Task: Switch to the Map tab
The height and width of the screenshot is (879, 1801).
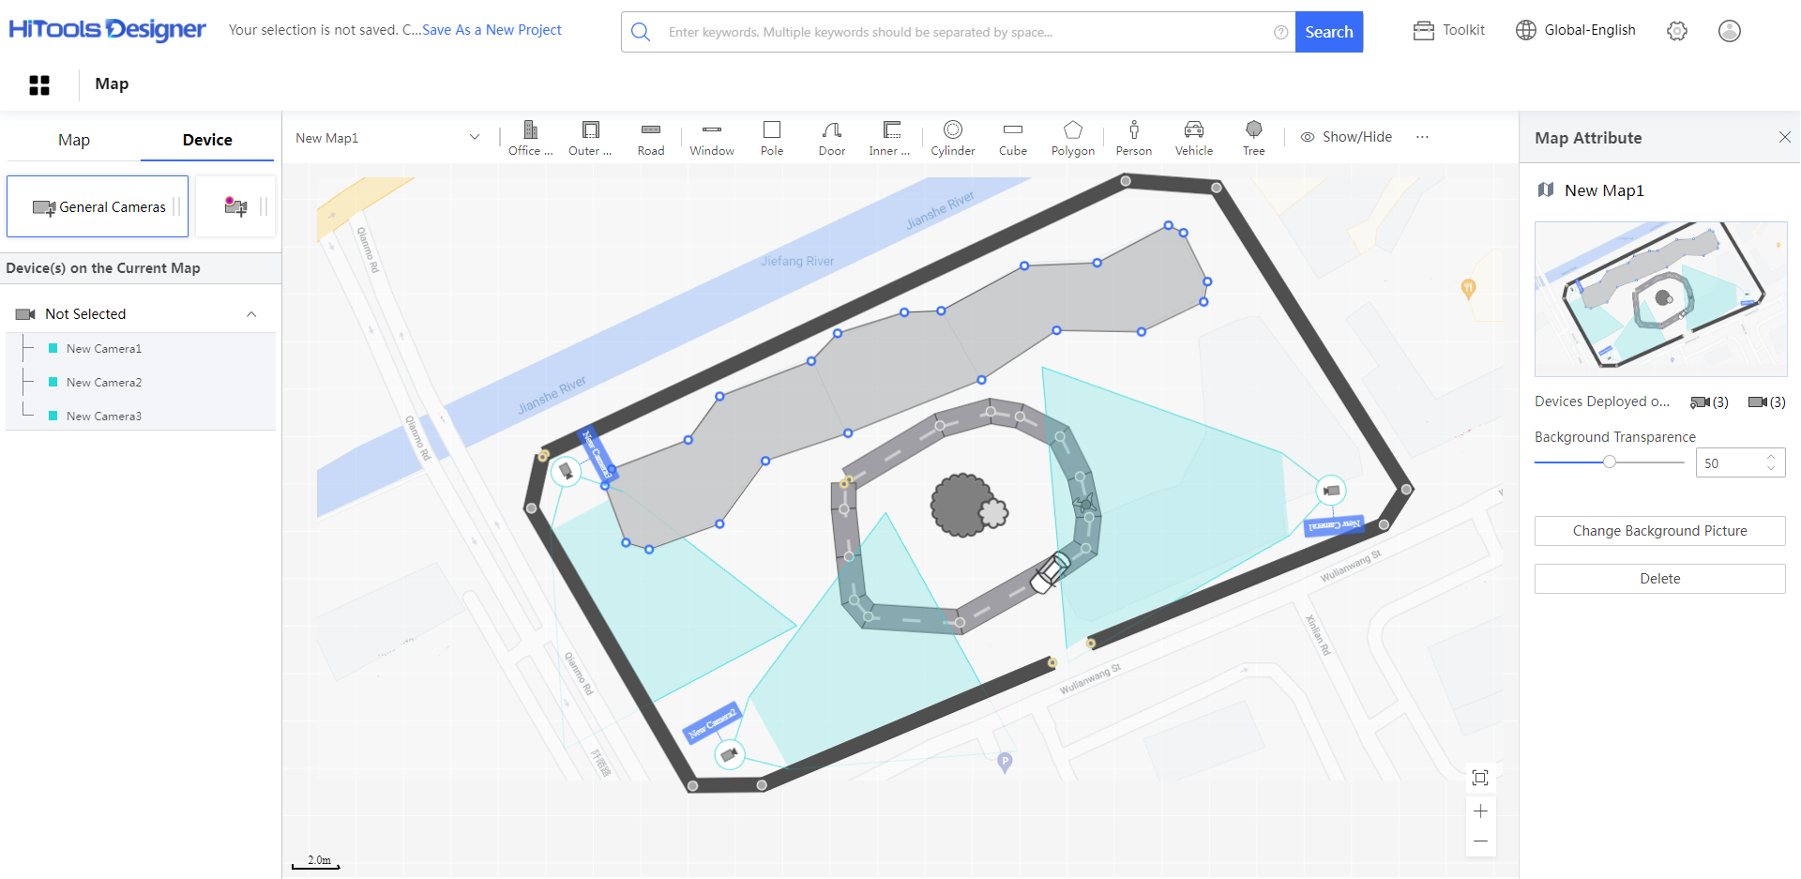Action: pyautogui.click(x=74, y=140)
